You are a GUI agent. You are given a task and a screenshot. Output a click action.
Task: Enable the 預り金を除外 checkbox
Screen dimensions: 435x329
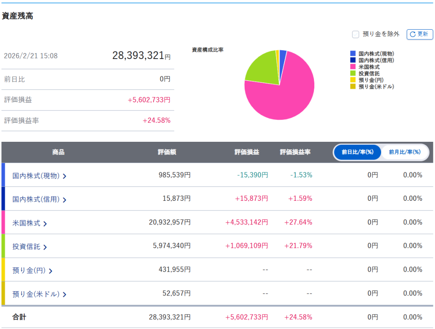[356, 34]
